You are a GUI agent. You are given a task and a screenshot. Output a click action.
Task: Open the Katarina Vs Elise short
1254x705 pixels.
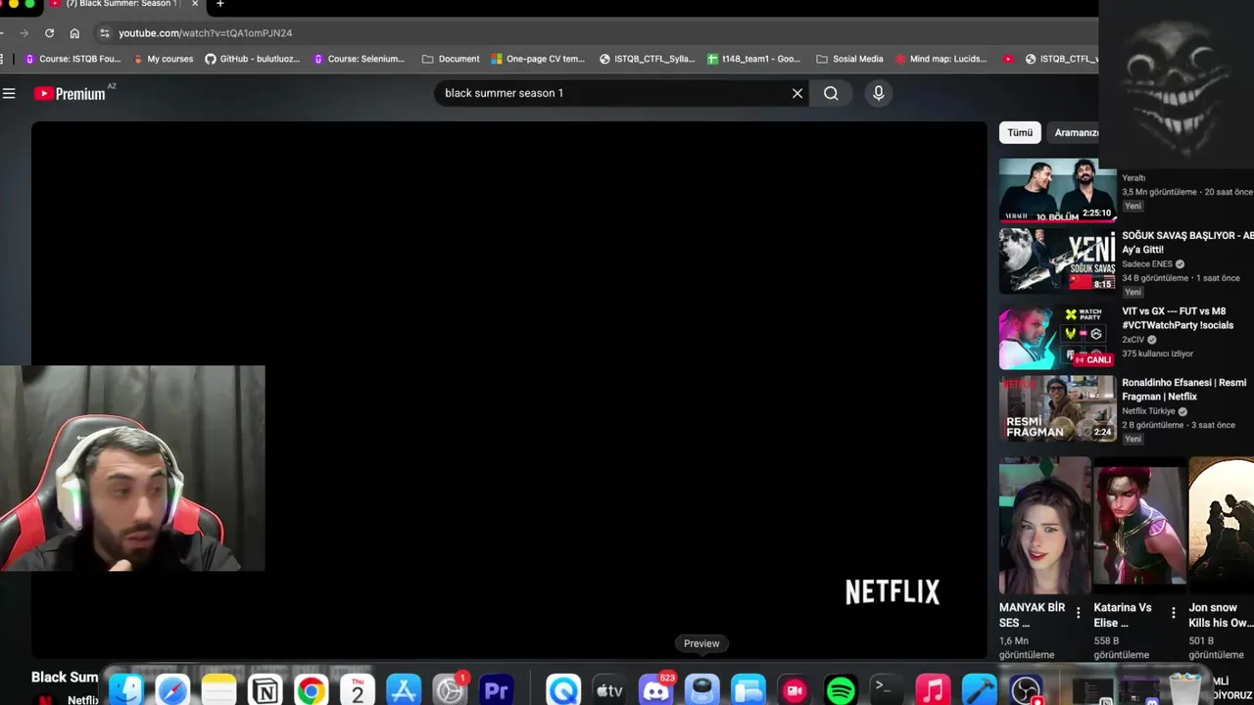tap(1139, 526)
